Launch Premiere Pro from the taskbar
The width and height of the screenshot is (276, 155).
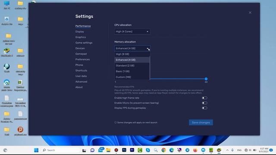tap(132, 150)
